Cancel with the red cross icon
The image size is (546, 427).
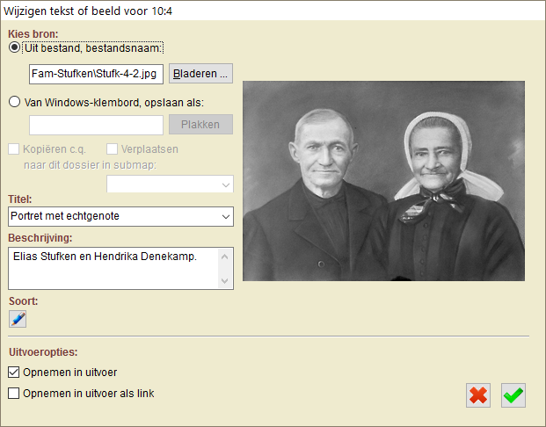coord(478,395)
